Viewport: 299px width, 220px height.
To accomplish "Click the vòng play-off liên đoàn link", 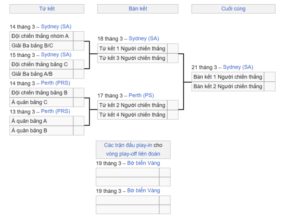I will 133,154.
